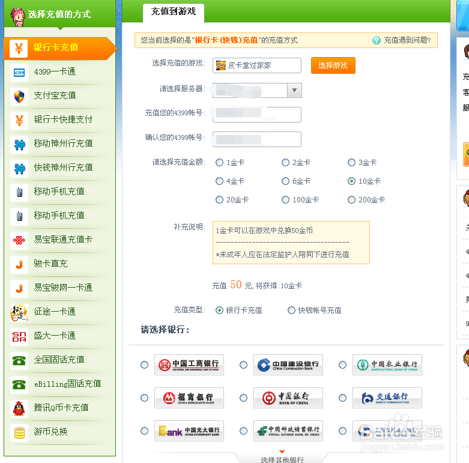Screen dimensions: 469x463
Task: Click the 易宝骏网一卡通 J icon
Action: pos(19,289)
